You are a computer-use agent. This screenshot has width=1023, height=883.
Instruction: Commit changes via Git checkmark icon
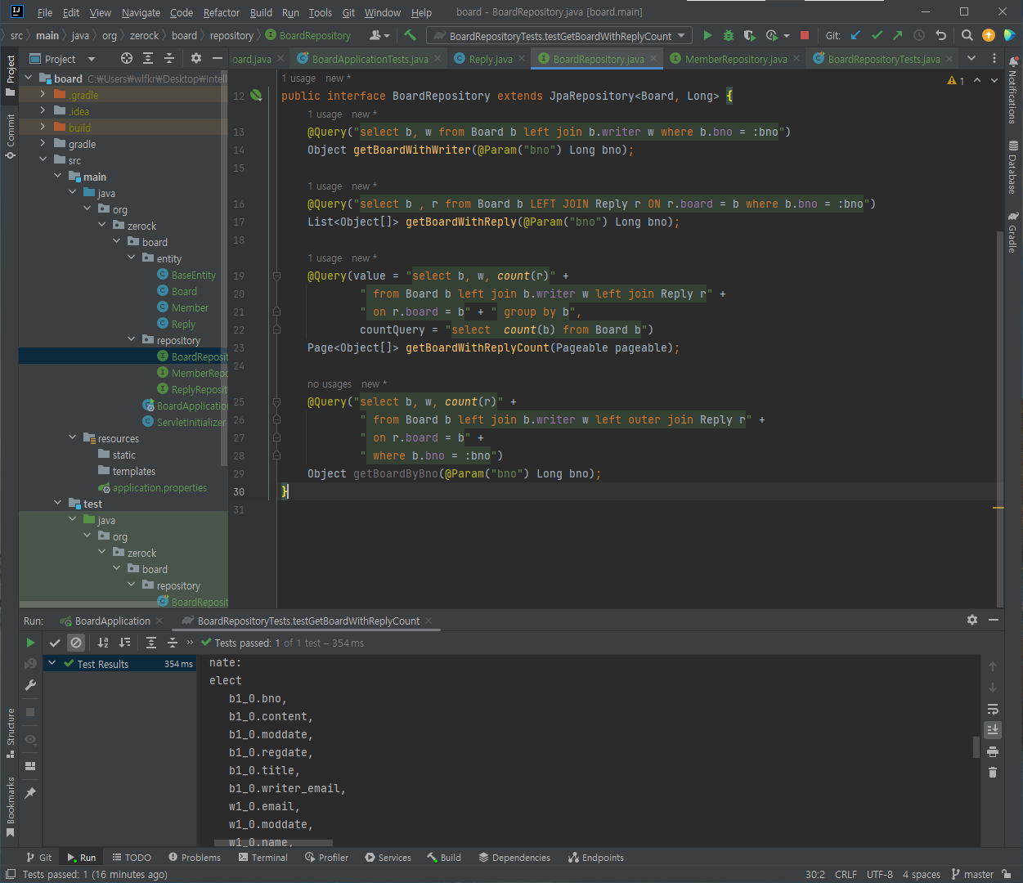[x=877, y=35]
